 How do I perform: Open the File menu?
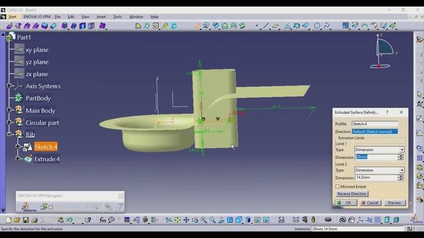tap(58, 17)
